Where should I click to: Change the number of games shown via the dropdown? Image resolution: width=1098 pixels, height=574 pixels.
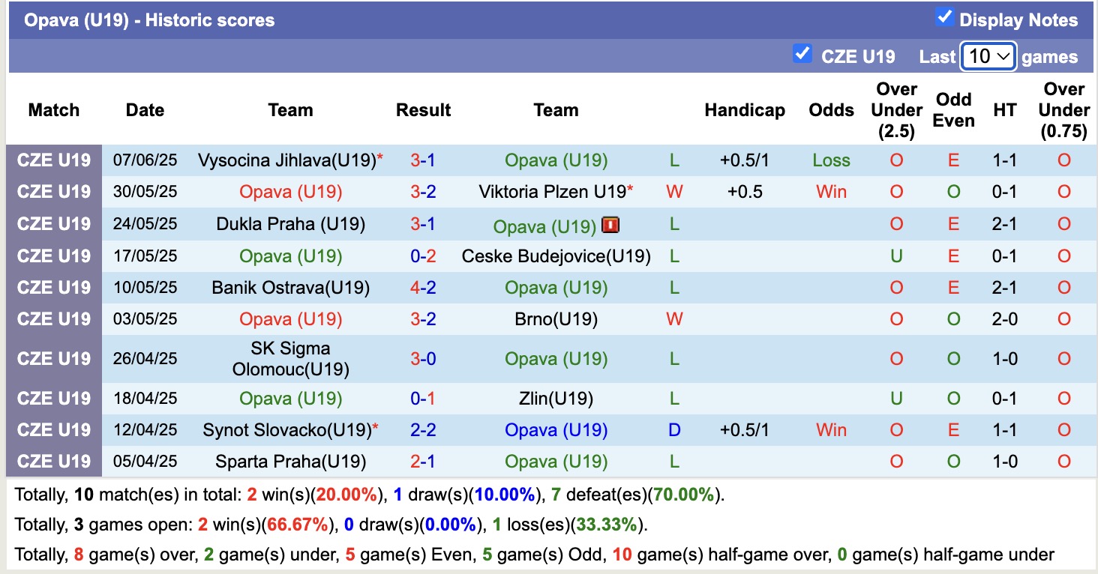[988, 55]
